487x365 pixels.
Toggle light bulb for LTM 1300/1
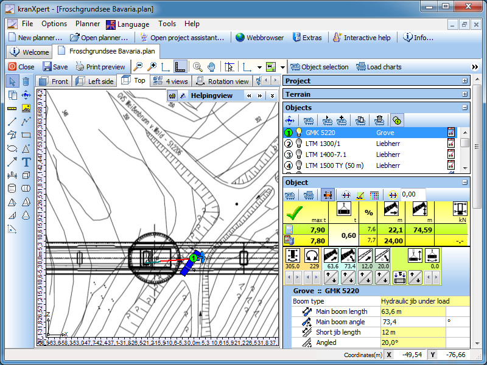click(299, 144)
